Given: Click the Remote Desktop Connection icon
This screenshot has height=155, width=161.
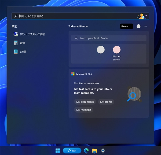Looking at the screenshot, I should coord(16,34).
